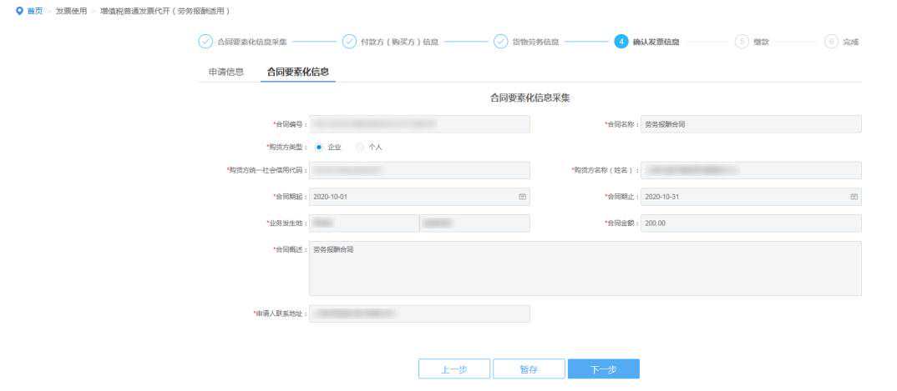Expand the first 业务发生地 region dropdown
Screen dimensions: 897x391
363,223
